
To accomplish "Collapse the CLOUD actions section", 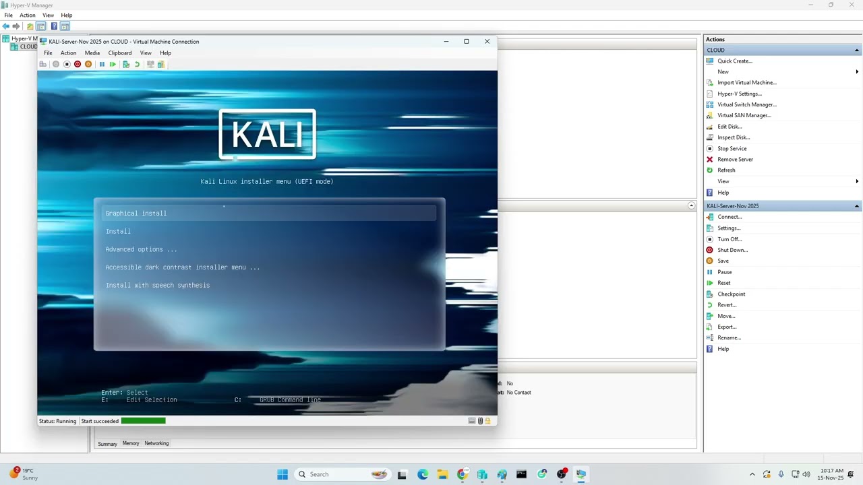I will pyautogui.click(x=857, y=51).
